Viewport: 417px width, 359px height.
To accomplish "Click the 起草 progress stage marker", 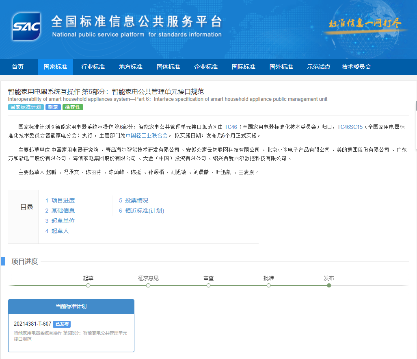I will (88, 285).
